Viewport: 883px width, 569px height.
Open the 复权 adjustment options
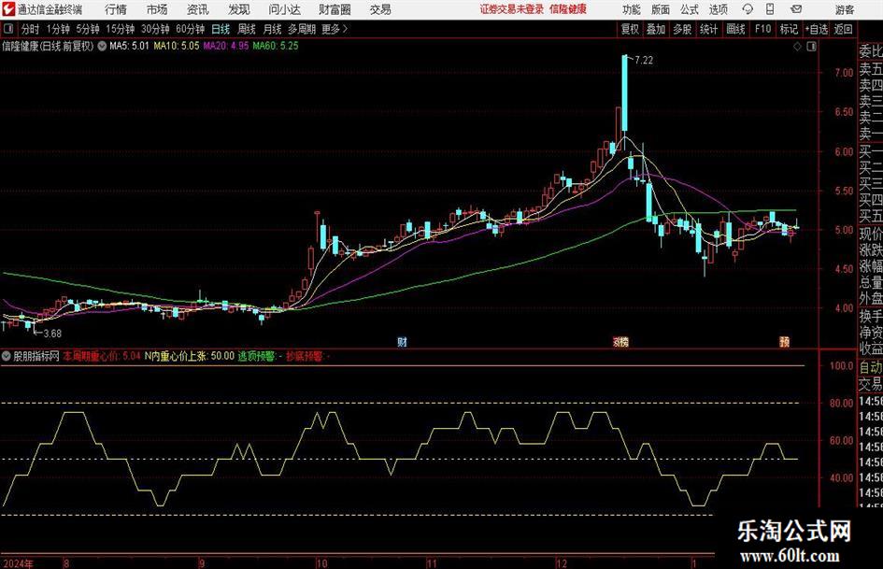630,29
